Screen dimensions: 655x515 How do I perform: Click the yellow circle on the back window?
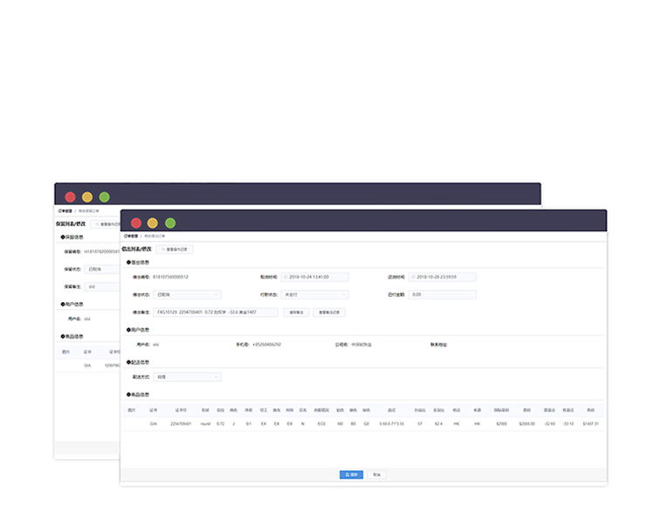87,197
